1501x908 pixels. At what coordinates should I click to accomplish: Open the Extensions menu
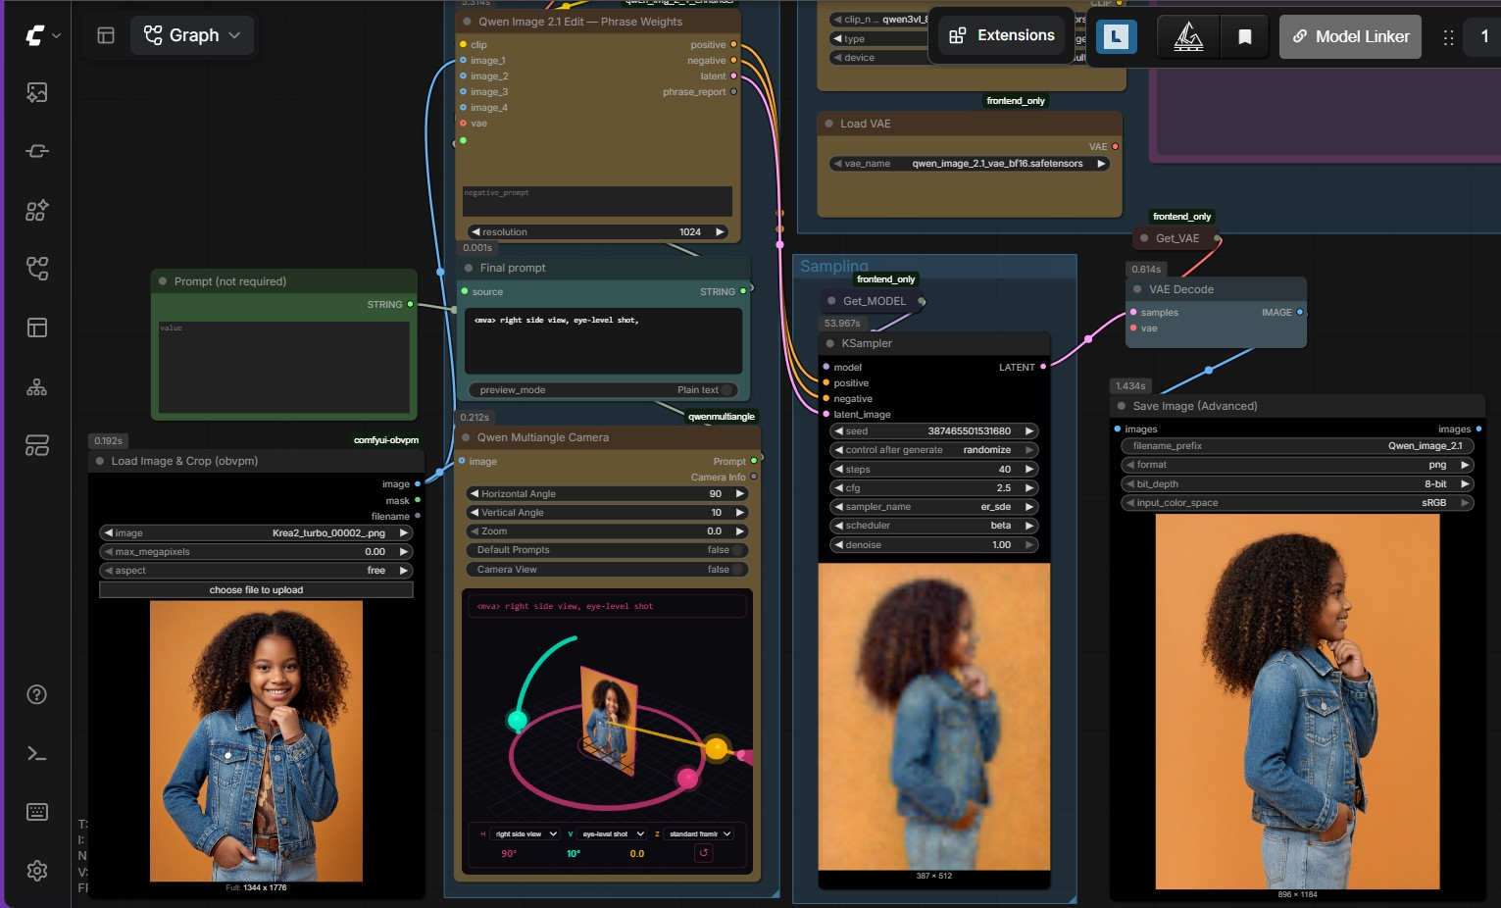1002,35
